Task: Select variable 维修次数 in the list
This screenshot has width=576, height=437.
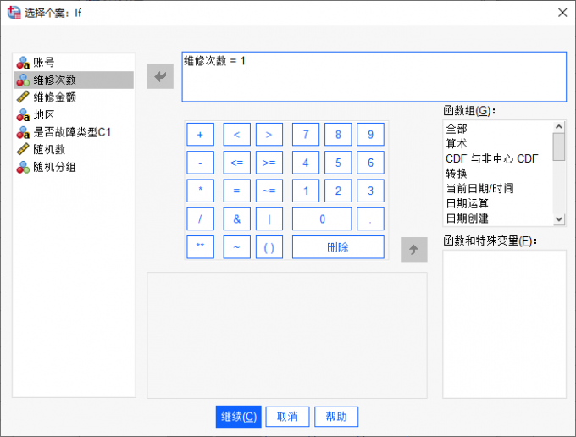Action: pyautogui.click(x=74, y=80)
